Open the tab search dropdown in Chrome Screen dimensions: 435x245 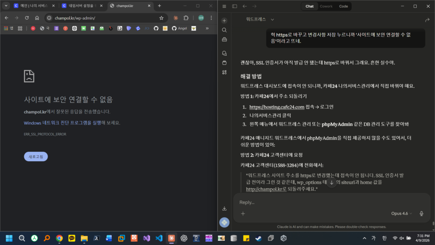pos(6,6)
